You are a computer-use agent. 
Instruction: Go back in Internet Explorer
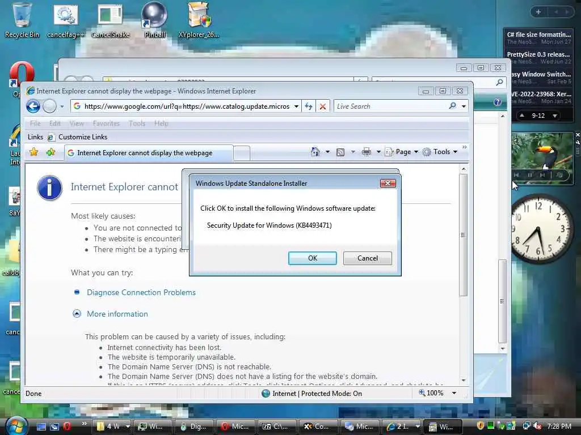pyautogui.click(x=33, y=106)
